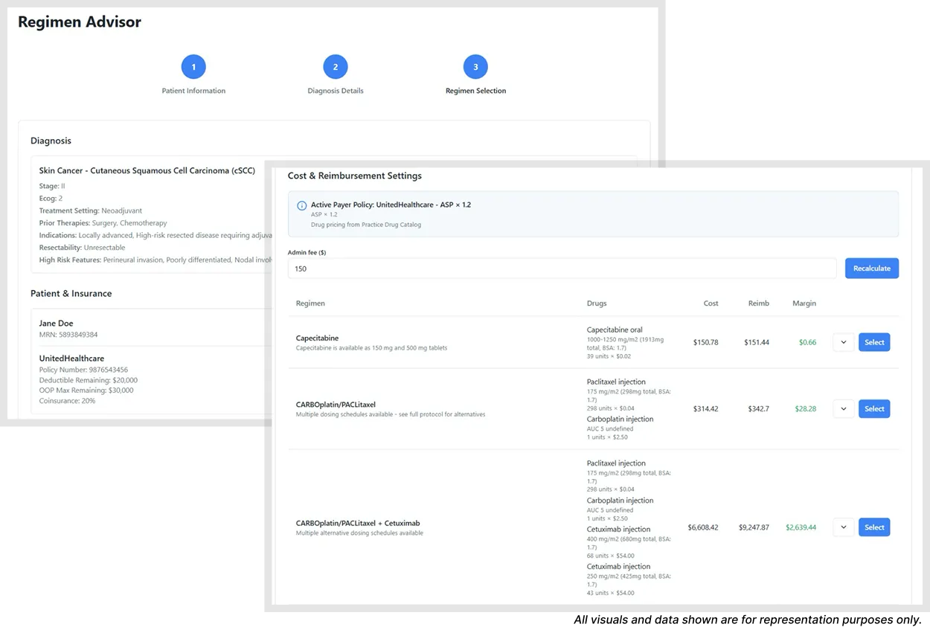Click the info icon beside Active Payer Policy
Viewport: 930px width, 627px height.
tap(301, 205)
